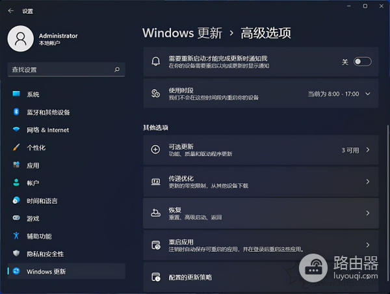Click the 可选更新 card title
Screen dimensions: 390x294
coord(181,146)
